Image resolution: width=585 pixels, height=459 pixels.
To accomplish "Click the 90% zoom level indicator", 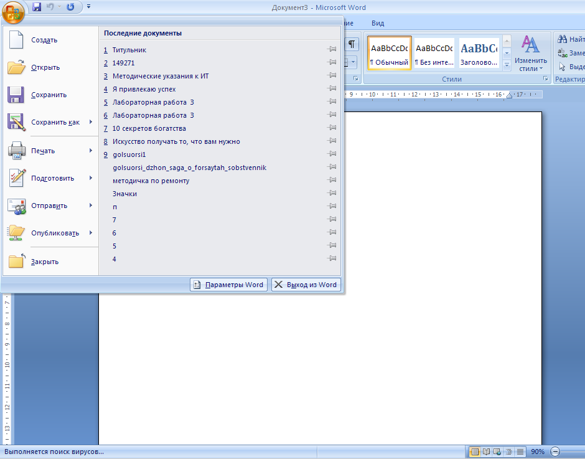I will 538,452.
